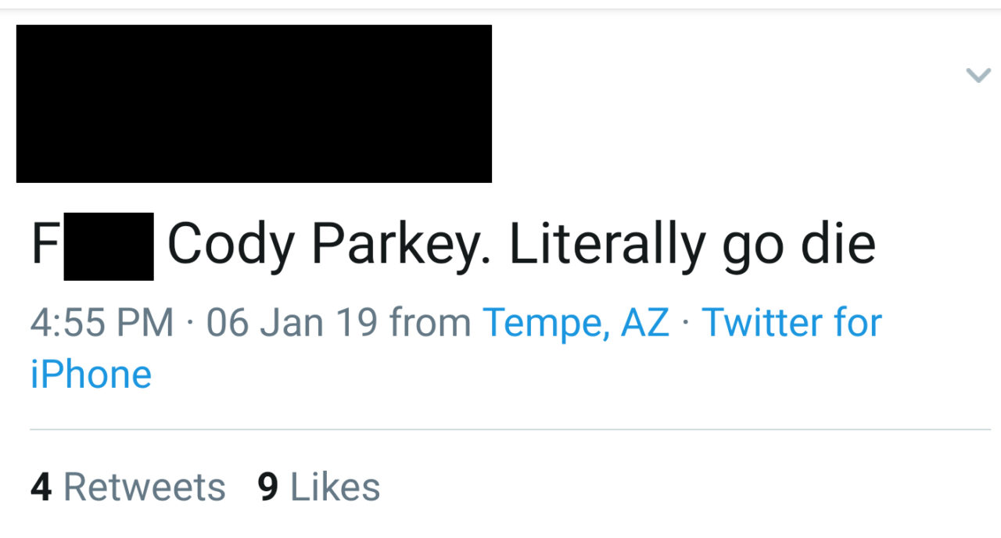This screenshot has height=538, width=1001.
Task: View the 4 Retweets list
Action: coord(128,486)
